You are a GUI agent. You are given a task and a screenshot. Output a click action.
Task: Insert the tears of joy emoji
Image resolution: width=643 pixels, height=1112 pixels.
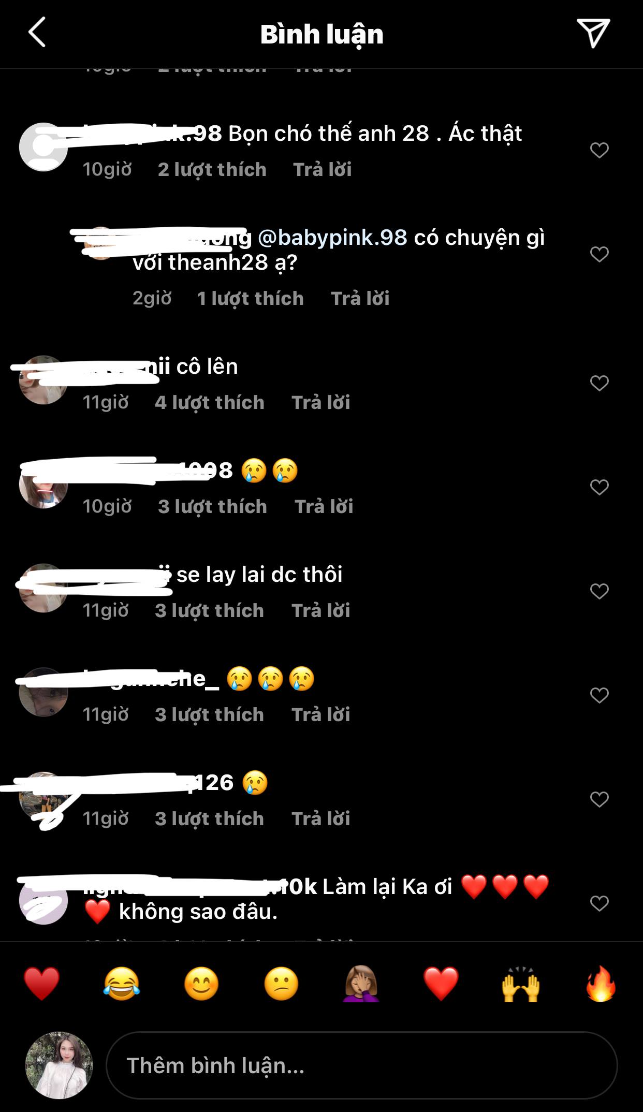click(x=122, y=983)
